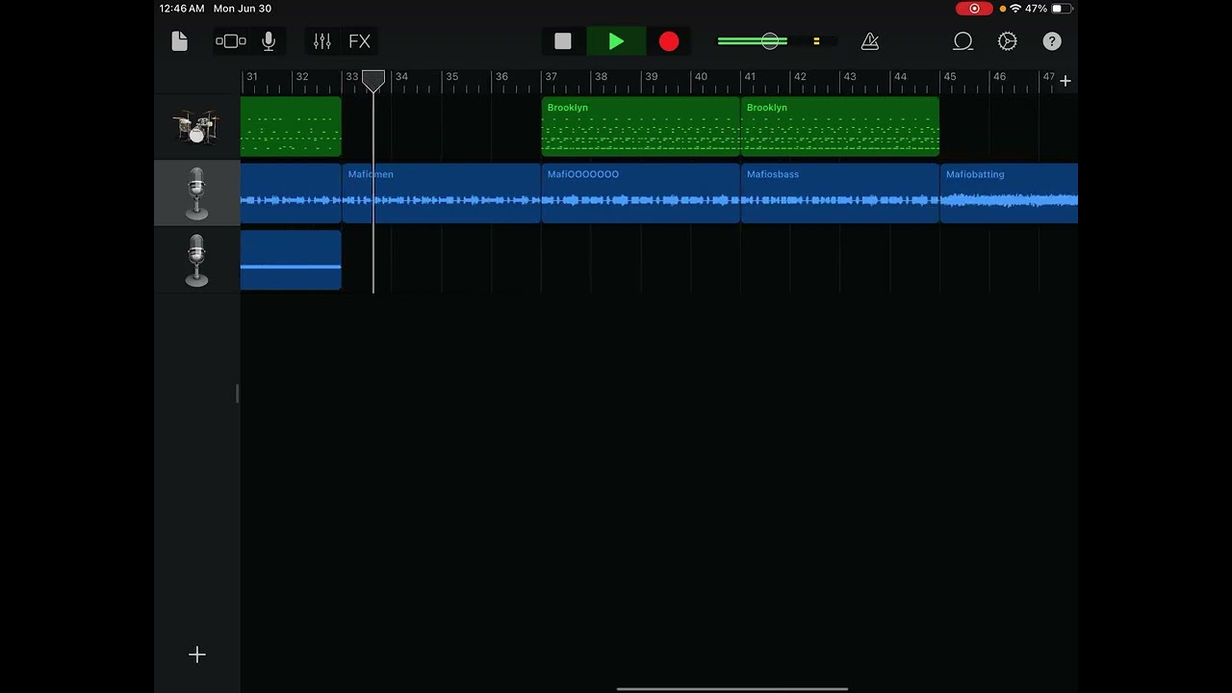Tap bar 36 on the ruler
Viewport: 1232px width, 693px height.
501,77
